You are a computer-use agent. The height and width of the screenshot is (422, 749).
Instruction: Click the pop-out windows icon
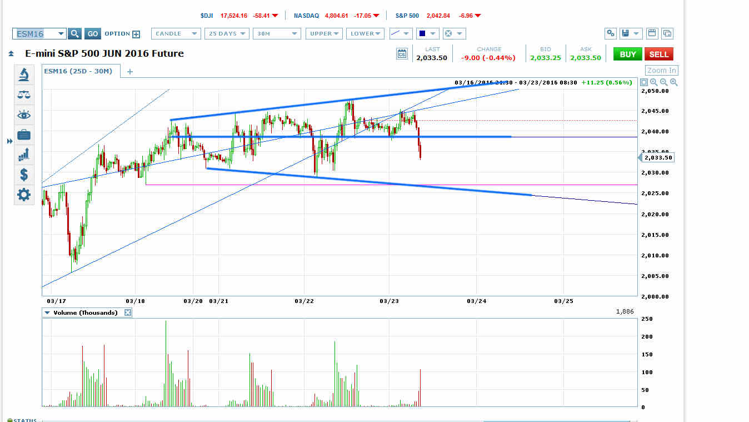pos(667,33)
